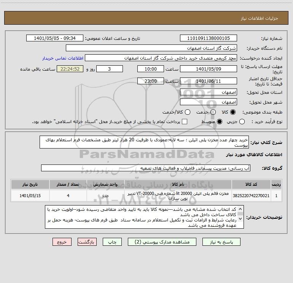Viewport: 293px width, 283px height.
Task: Click buyer organization name field
Action: (x=151, y=48)
